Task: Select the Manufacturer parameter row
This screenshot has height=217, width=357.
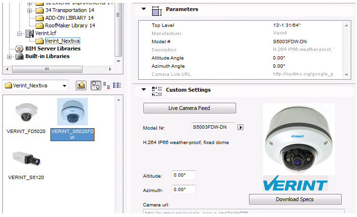Action: pyautogui.click(x=241, y=34)
